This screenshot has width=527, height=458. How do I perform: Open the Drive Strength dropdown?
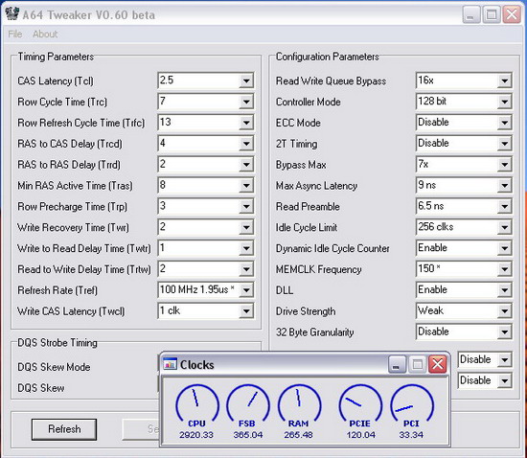click(x=504, y=311)
